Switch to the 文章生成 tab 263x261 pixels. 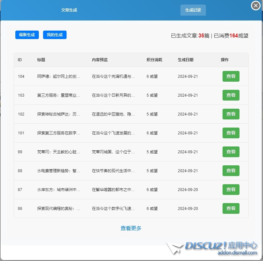point(69,10)
